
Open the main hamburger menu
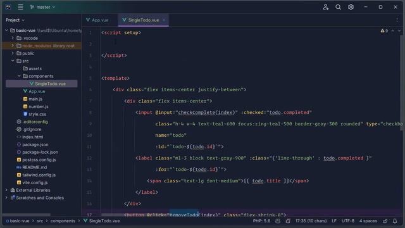pyautogui.click(x=20, y=7)
